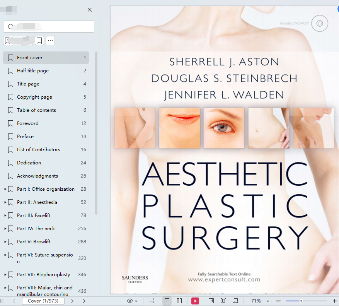The image size is (339, 306).
Task: Go to the Foreword bookmark
Action: pos(46,123)
